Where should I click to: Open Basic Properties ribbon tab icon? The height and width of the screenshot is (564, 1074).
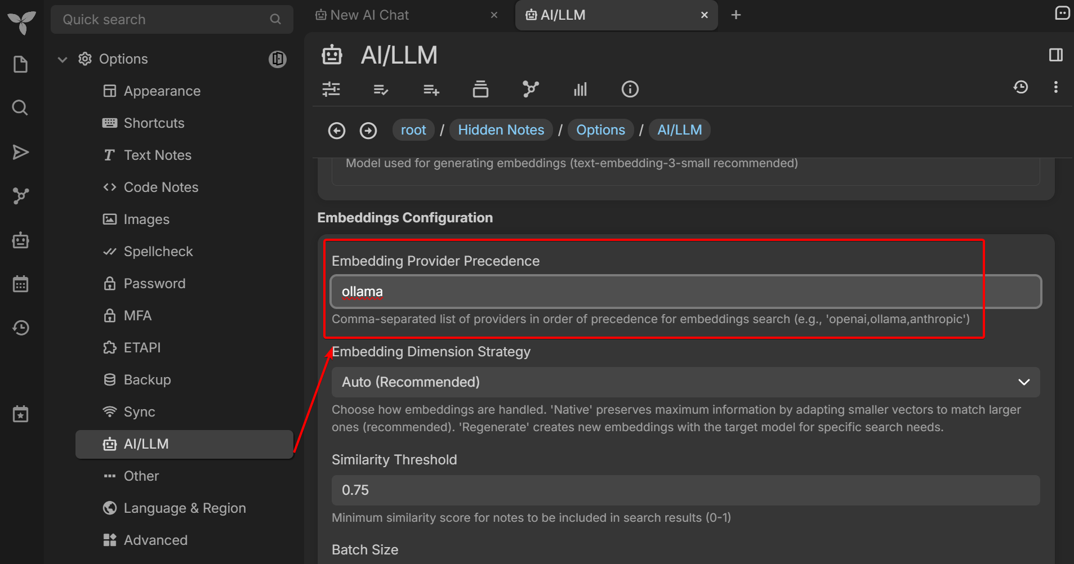coord(331,89)
